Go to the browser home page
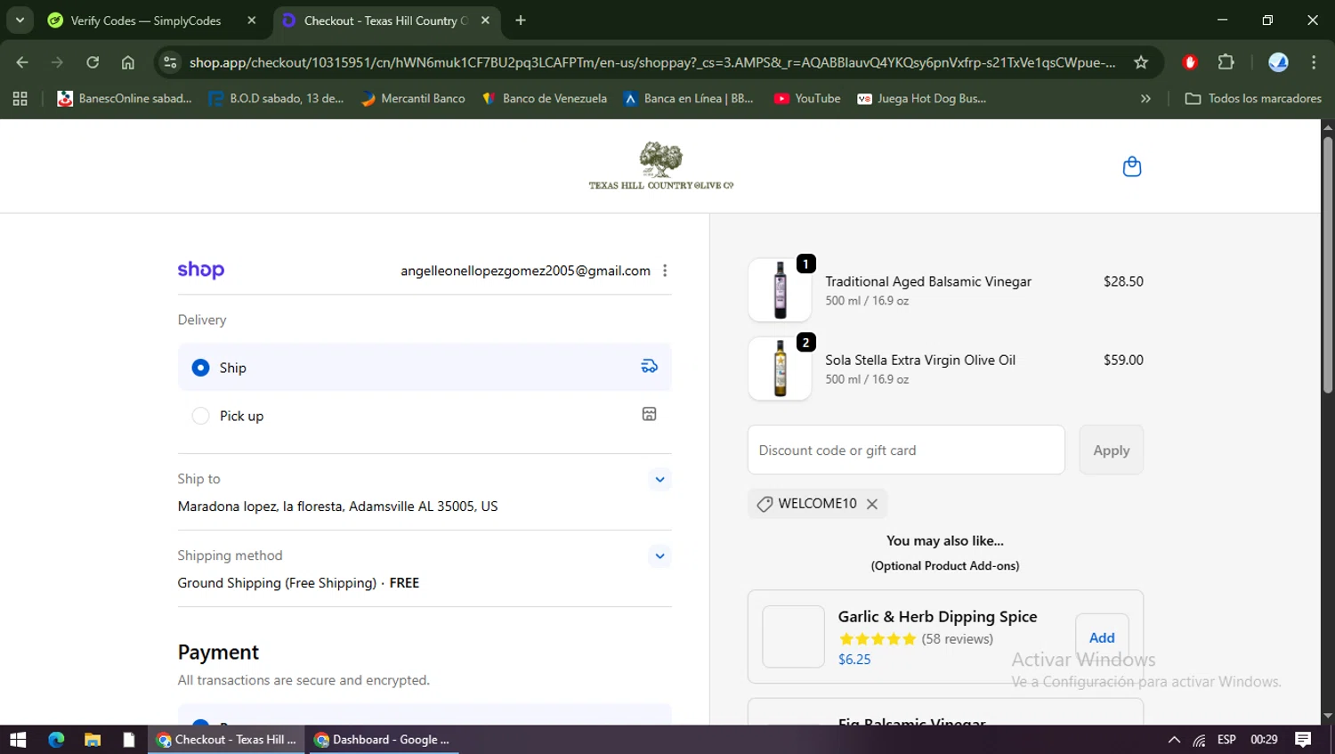 tap(128, 62)
